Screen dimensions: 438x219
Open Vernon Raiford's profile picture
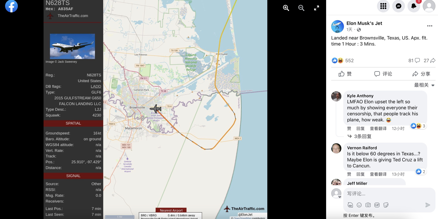click(x=336, y=148)
